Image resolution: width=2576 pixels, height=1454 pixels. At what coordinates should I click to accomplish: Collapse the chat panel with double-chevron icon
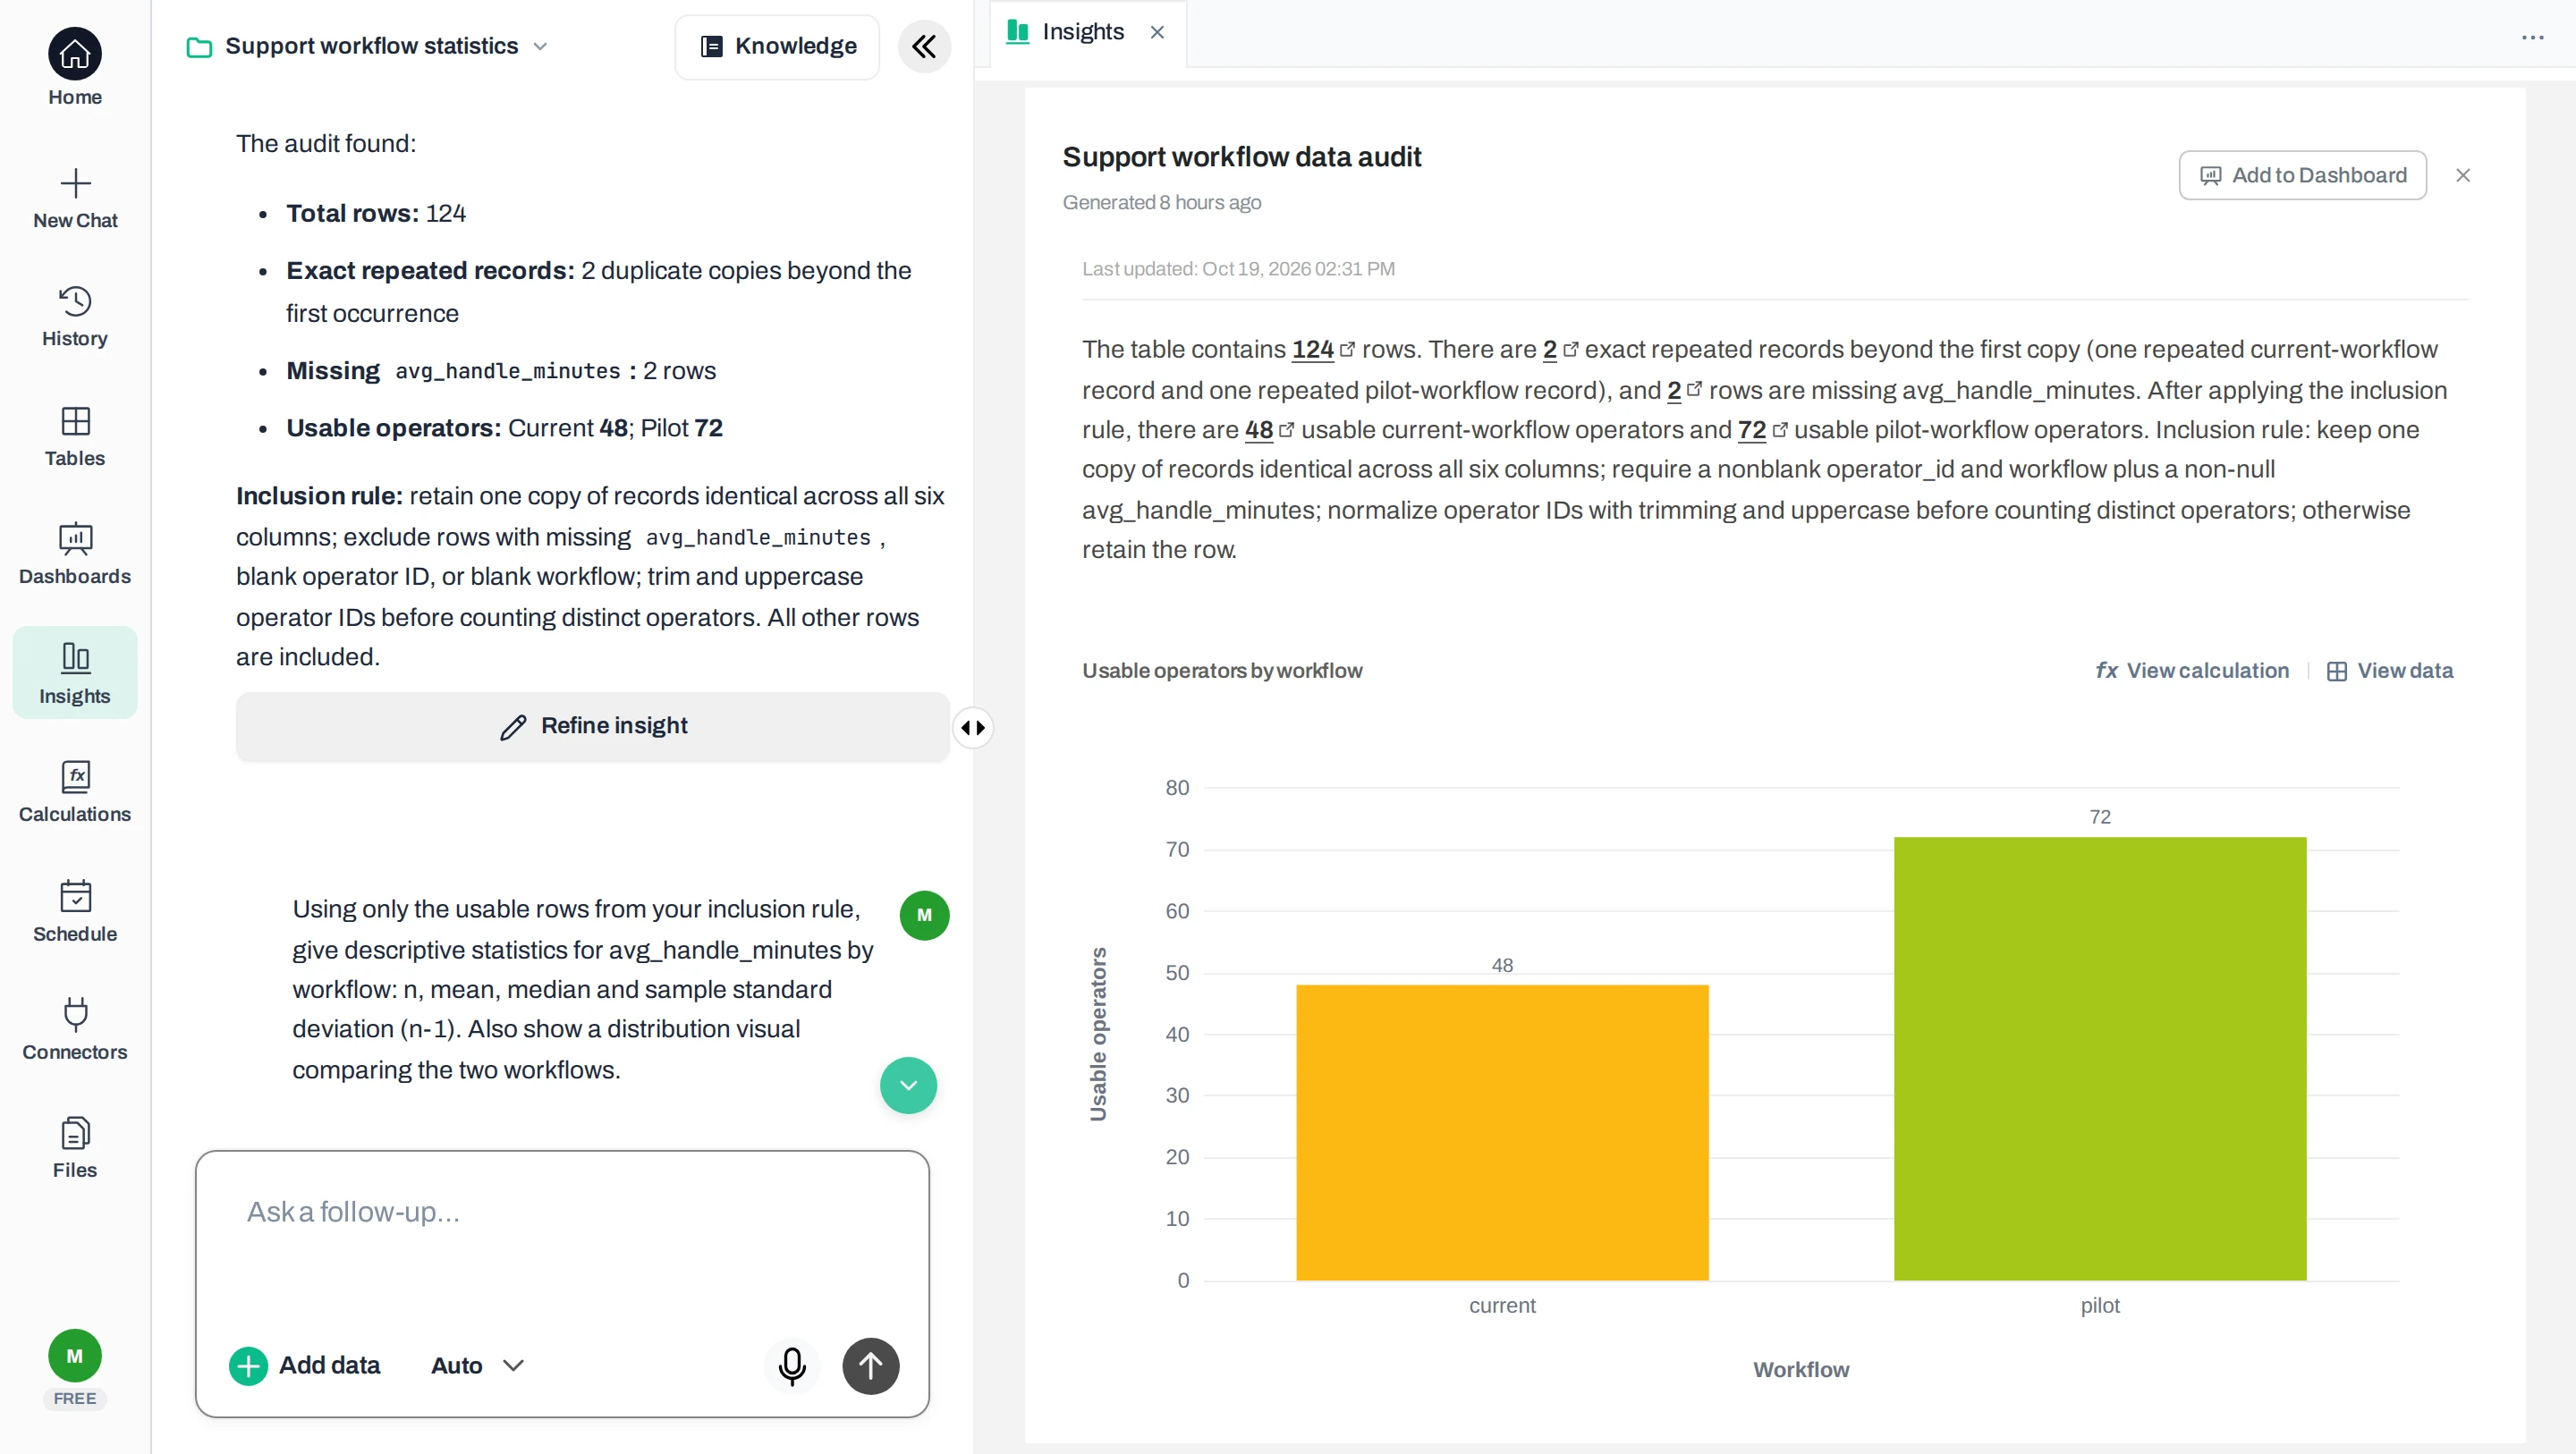[x=924, y=46]
